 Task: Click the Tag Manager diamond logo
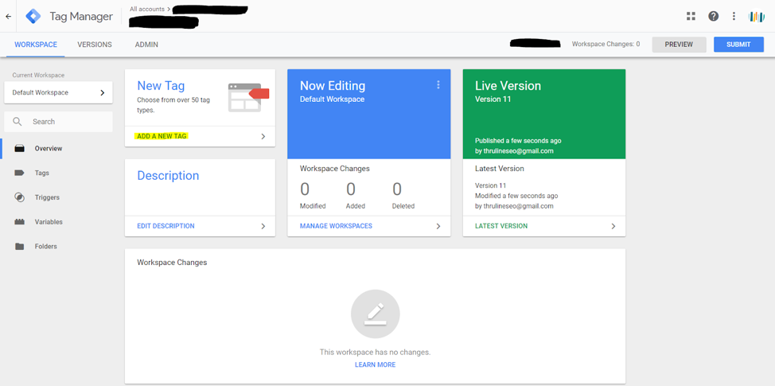[x=33, y=16]
